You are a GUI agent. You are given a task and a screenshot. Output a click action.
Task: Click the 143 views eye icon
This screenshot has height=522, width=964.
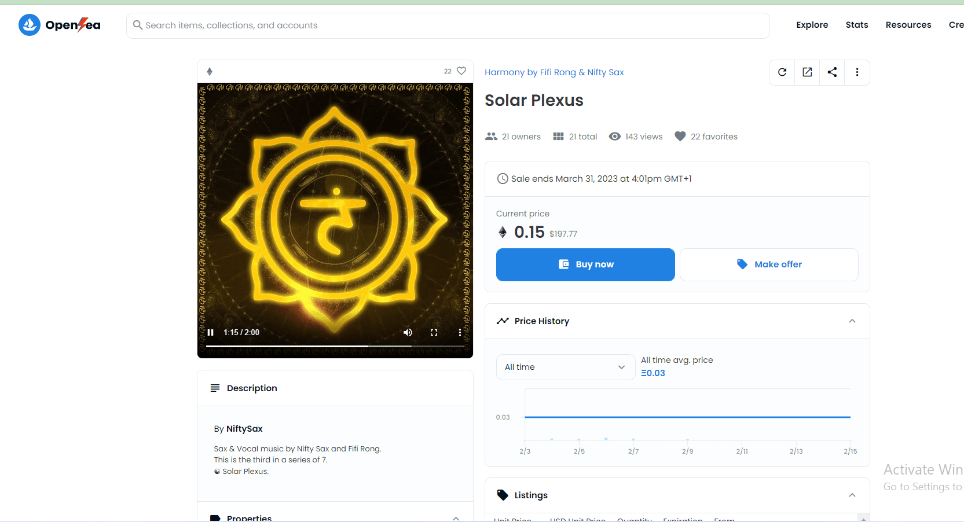(x=615, y=137)
